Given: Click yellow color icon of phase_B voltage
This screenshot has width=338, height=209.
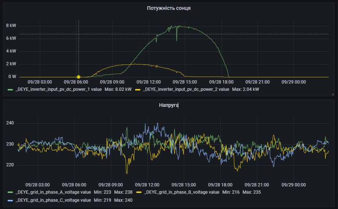Looking at the screenshot, I should point(139,192).
